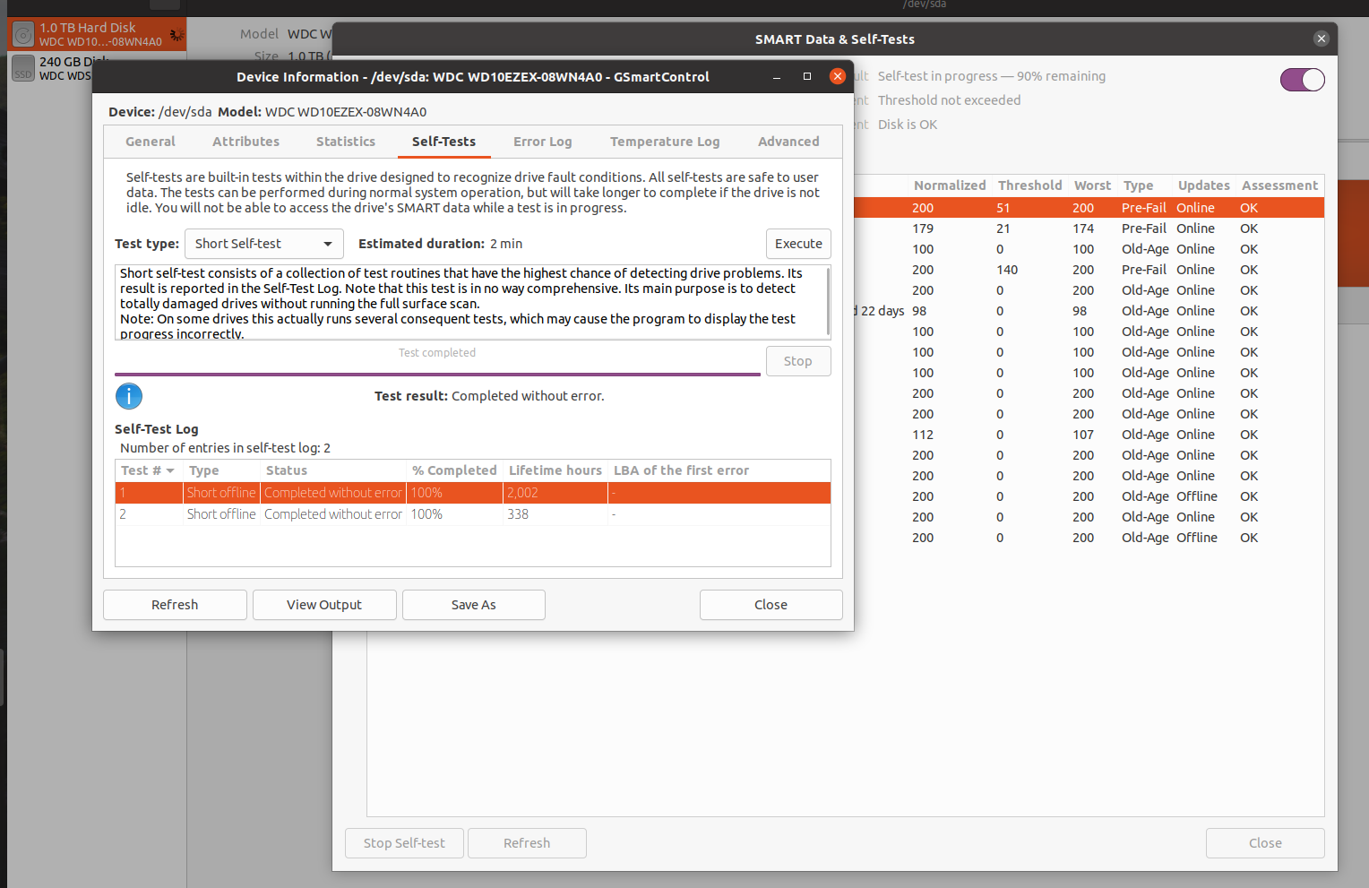Select the 240 GB SSD disk icon
Viewport: 1369px width, 888px height.
(x=23, y=69)
